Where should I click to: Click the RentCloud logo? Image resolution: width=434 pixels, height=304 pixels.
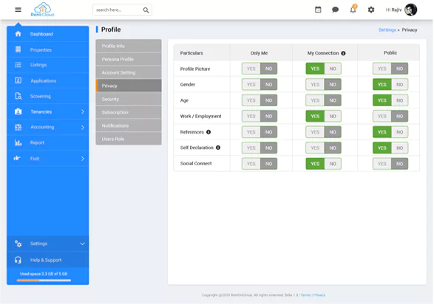pyautogui.click(x=42, y=10)
